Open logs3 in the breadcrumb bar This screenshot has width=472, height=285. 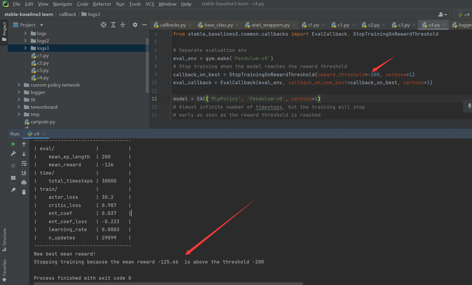[x=94, y=14]
